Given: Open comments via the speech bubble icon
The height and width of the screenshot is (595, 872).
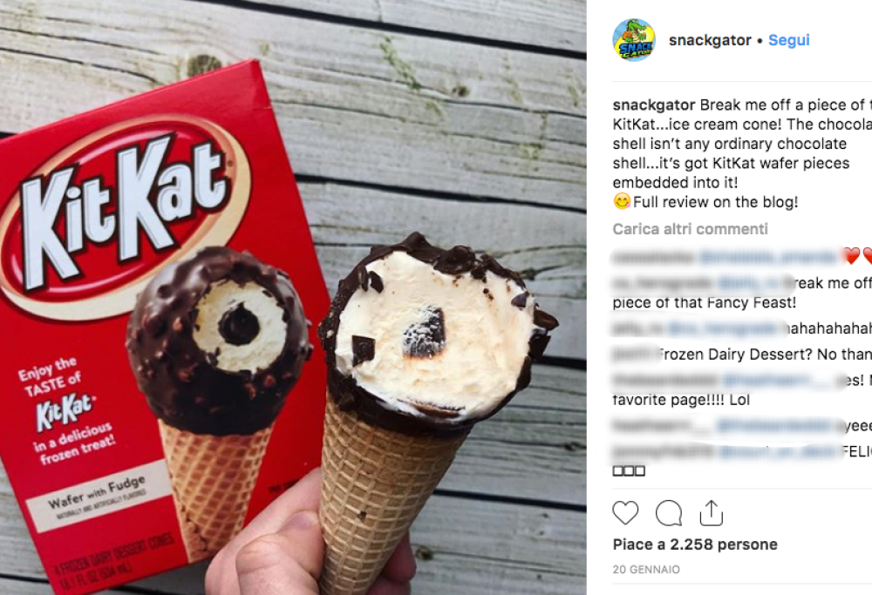Looking at the screenshot, I should pos(669,513).
